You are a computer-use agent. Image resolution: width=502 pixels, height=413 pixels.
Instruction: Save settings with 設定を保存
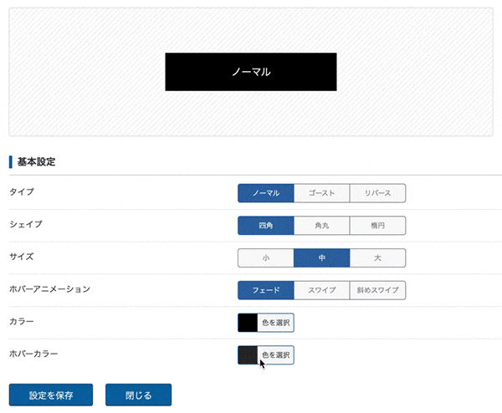point(51,395)
